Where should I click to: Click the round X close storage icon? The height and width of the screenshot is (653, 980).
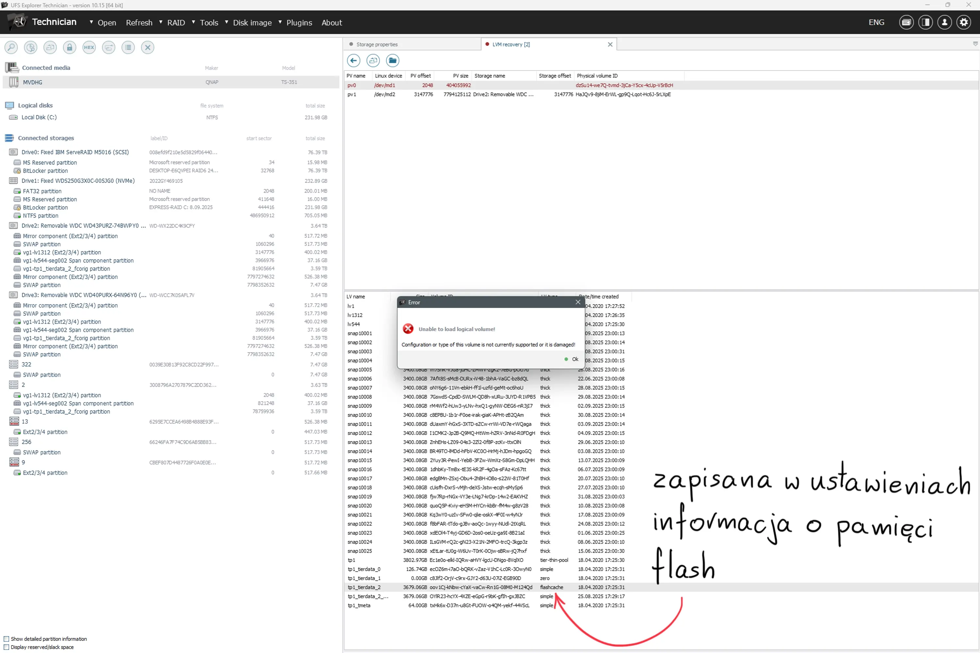148,47
